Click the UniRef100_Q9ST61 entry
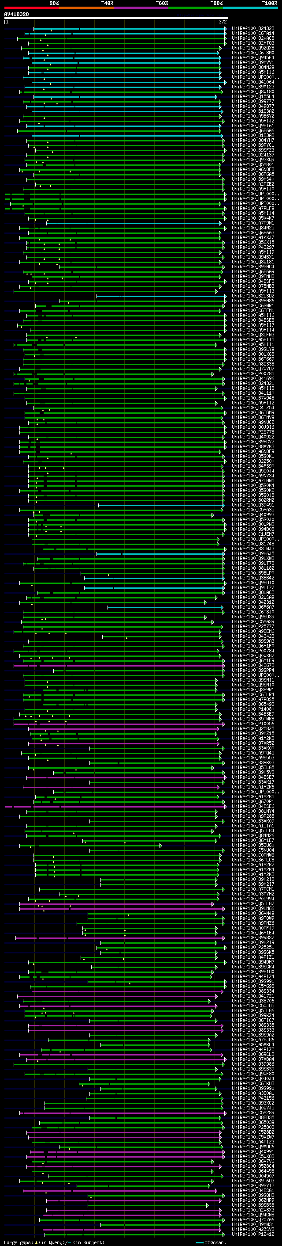This screenshot has width=282, height=1246. click(253, 126)
